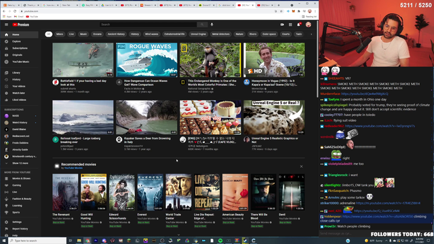434x244 pixels.
Task: Open Ilulissat Icefjord iceberg video thumbnail
Action: [83, 117]
